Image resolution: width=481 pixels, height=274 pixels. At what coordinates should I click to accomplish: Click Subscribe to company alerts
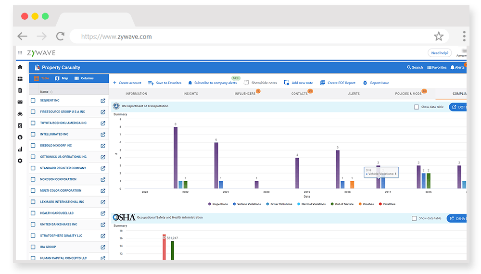[x=212, y=83]
